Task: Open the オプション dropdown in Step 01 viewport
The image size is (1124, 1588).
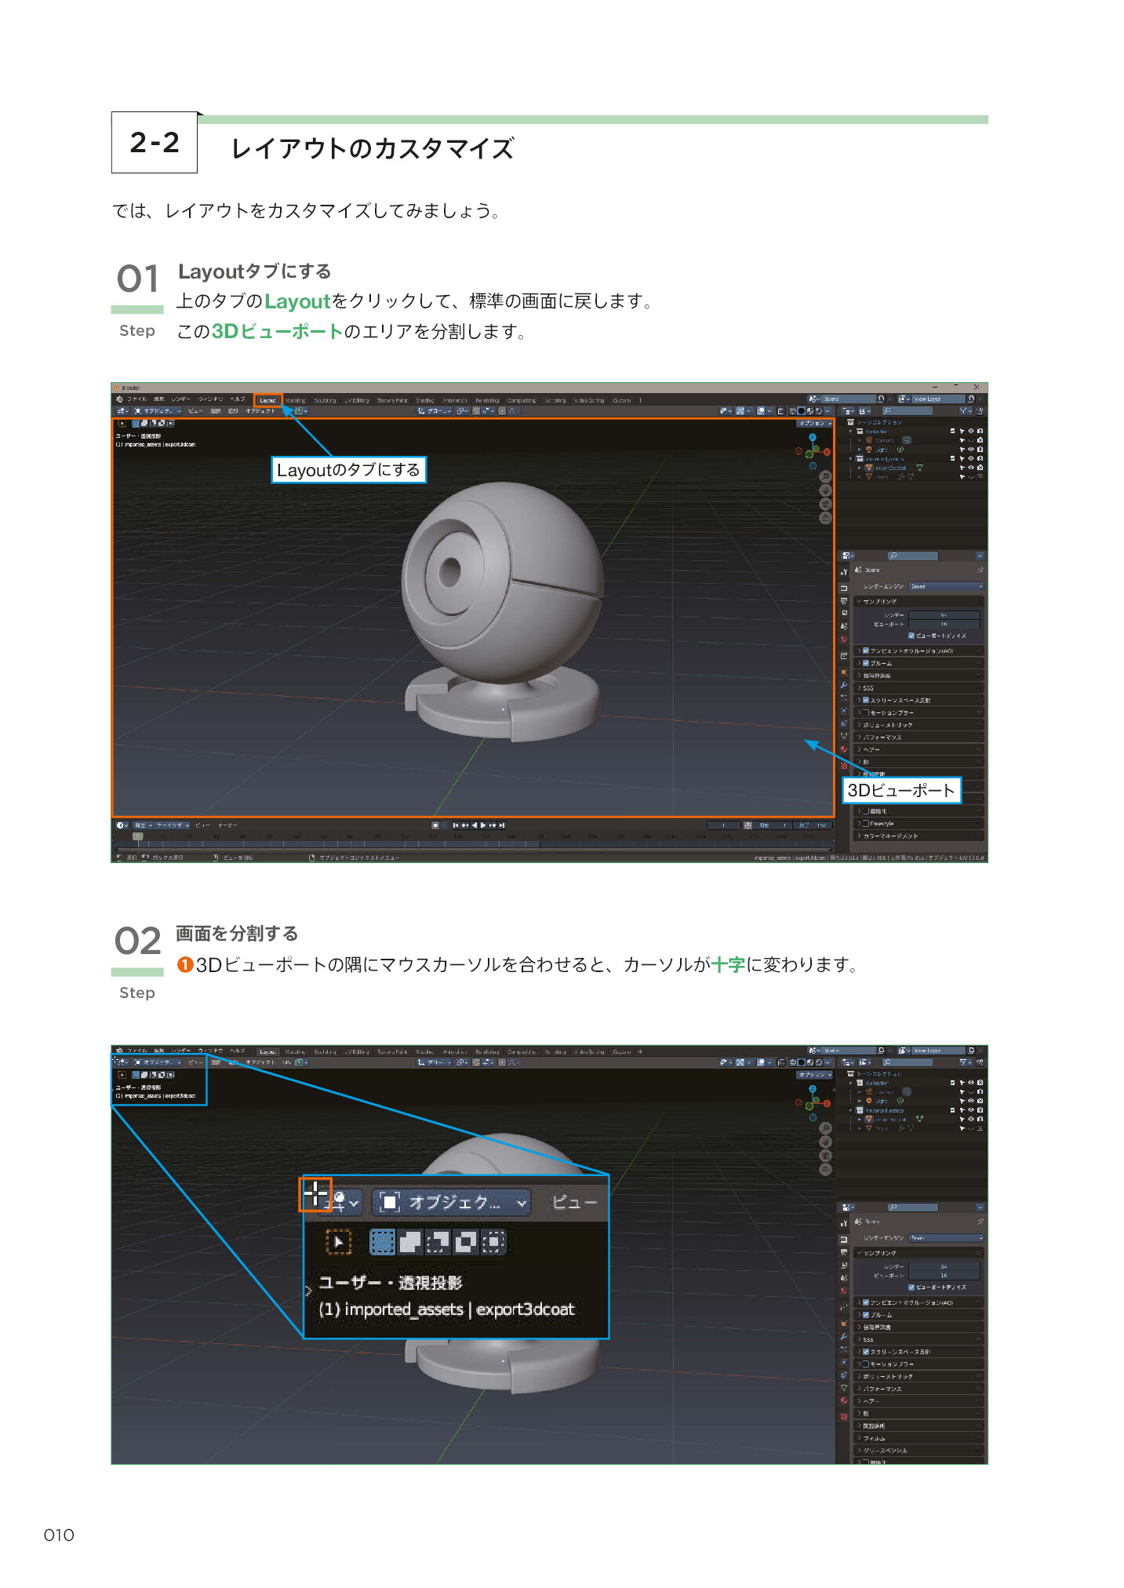Action: [x=815, y=423]
